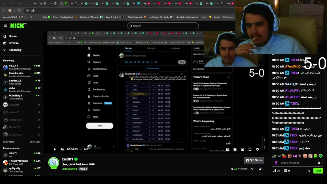The height and width of the screenshot is (184, 327).
Task: Click purple microphone icon in chat input
Action: pyautogui.click(x=276, y=163)
